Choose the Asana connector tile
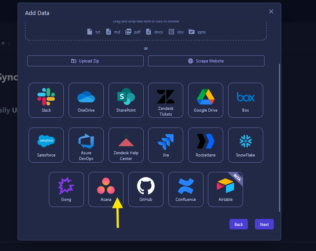 (x=106, y=189)
